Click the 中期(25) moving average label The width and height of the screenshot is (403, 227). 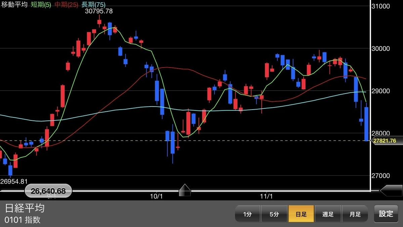coord(66,5)
